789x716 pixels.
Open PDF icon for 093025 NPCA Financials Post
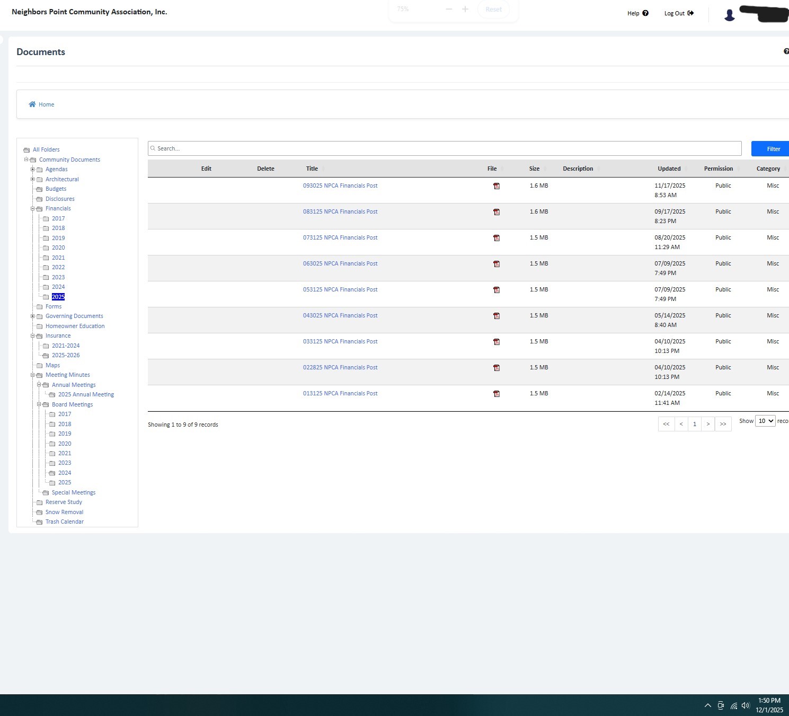(x=497, y=186)
